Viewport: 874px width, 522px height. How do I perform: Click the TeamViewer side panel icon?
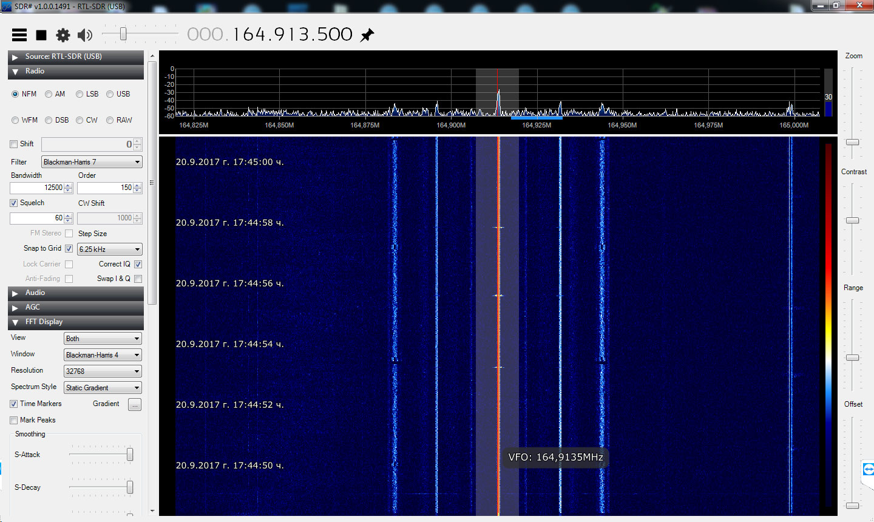click(868, 469)
